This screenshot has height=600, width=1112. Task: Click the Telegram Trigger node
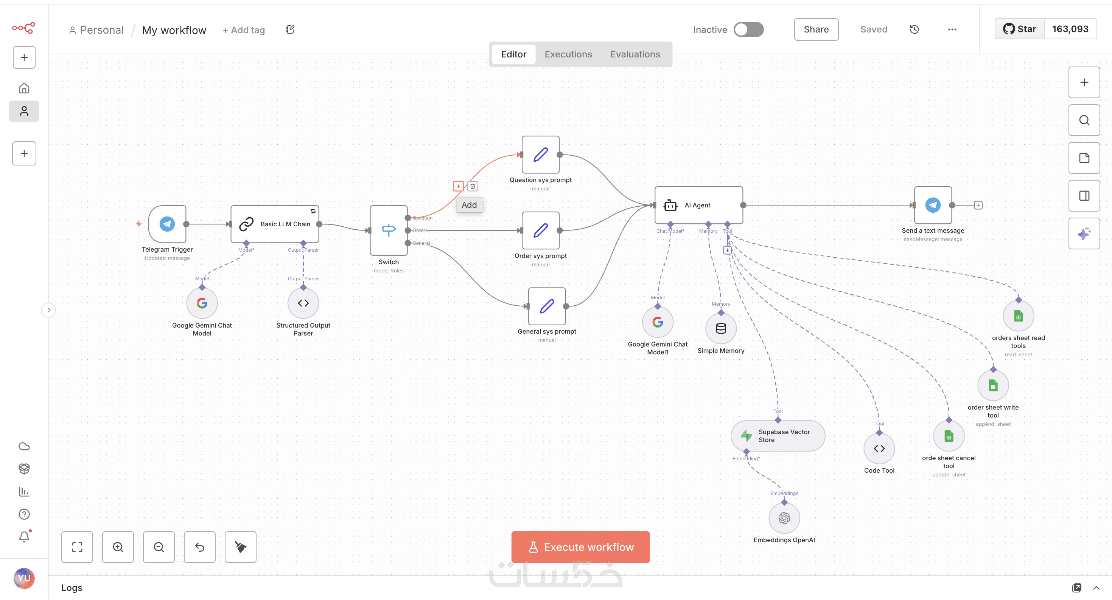pyautogui.click(x=168, y=224)
